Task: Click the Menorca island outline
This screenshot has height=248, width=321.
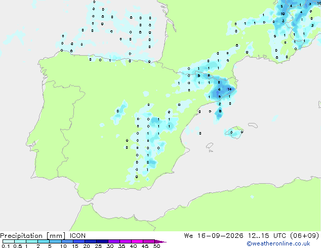Action: [253, 125]
